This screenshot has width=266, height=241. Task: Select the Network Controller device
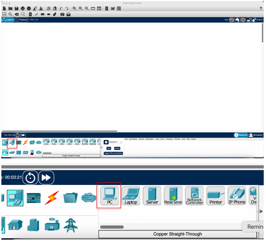tap(194, 196)
